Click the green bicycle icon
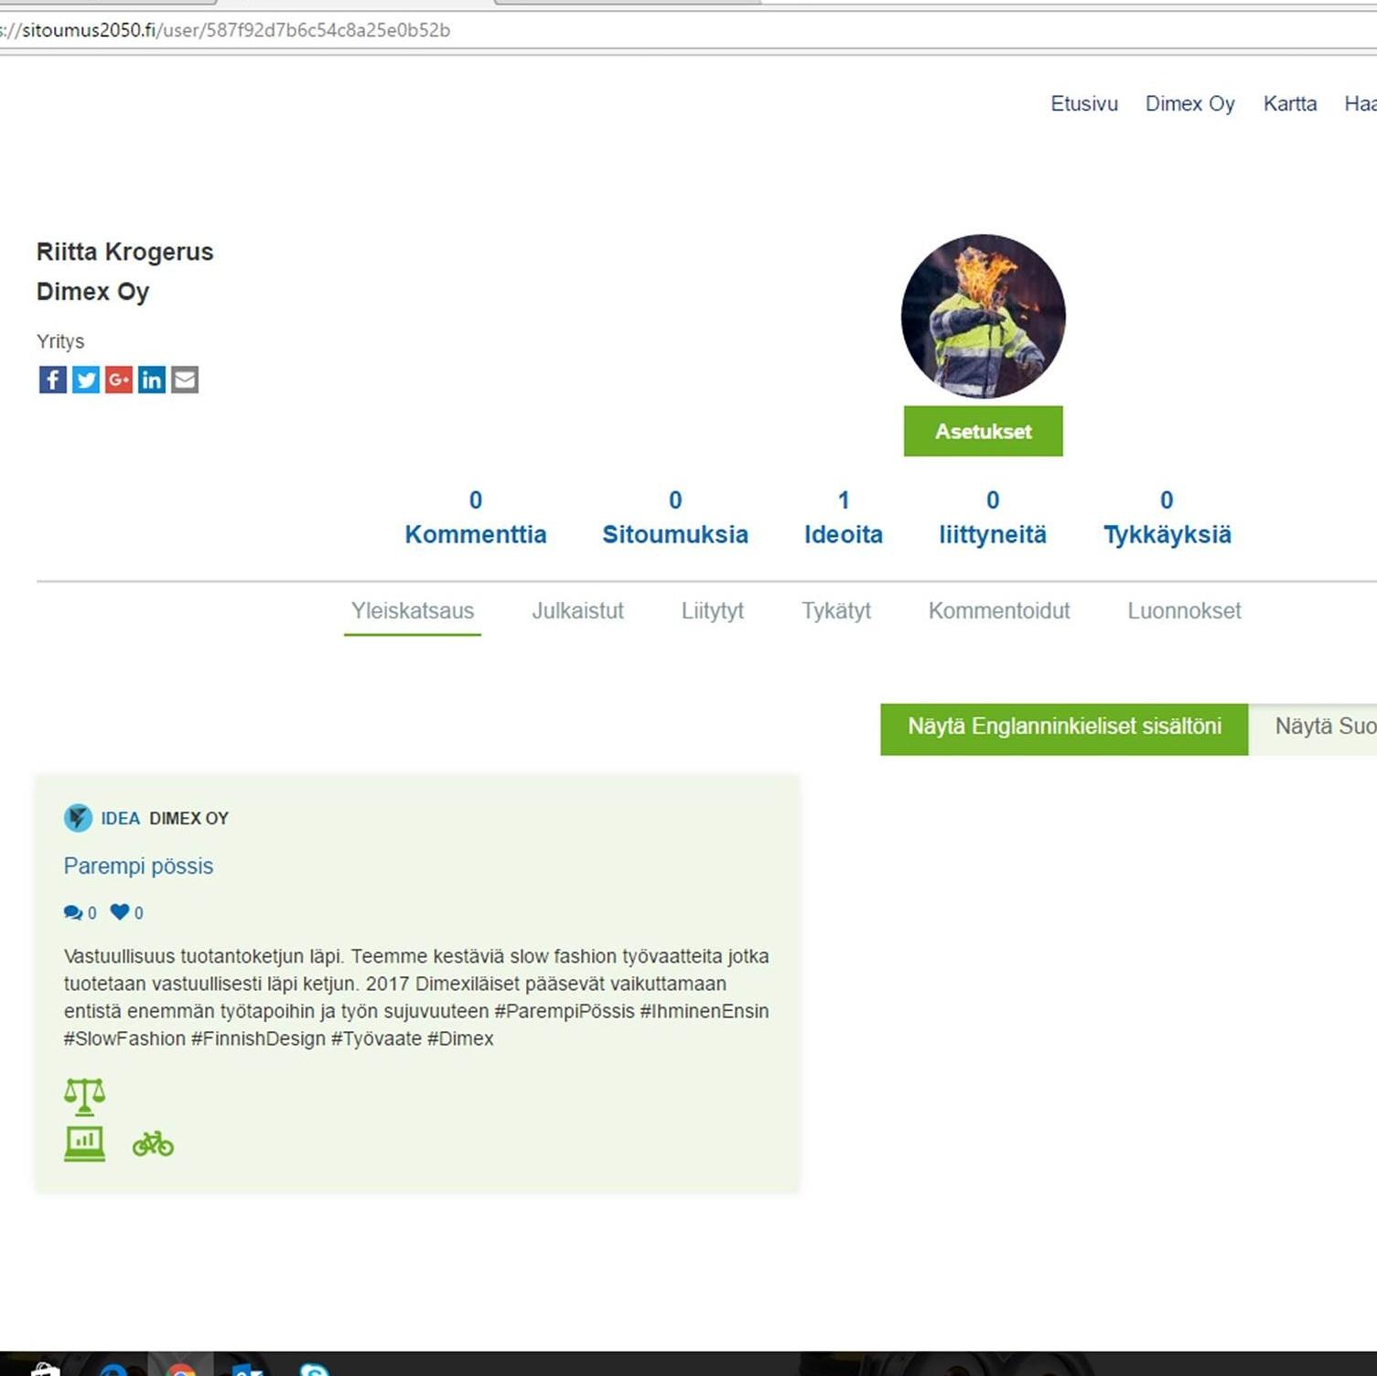Viewport: 1377px width, 1376px height. click(x=153, y=1144)
